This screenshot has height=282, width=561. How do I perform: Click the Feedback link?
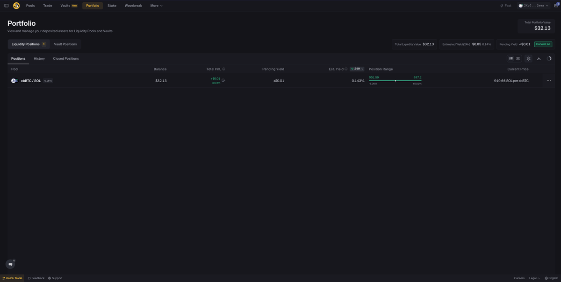point(36,278)
